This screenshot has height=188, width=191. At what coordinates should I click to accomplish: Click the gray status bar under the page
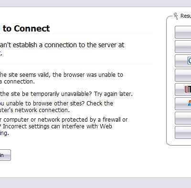pyautogui.click(x=95, y=183)
